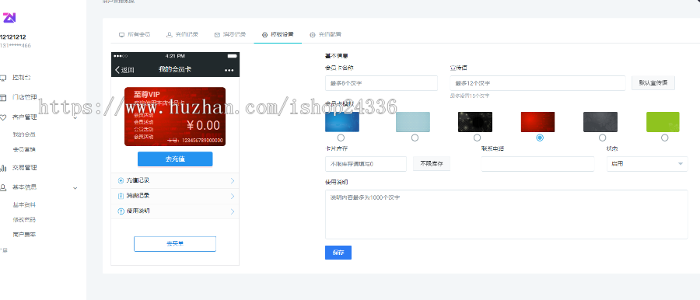Click the 门店管理 layout icon in sidebar
Image resolution: width=700 pixels, height=300 pixels.
click(x=2, y=97)
